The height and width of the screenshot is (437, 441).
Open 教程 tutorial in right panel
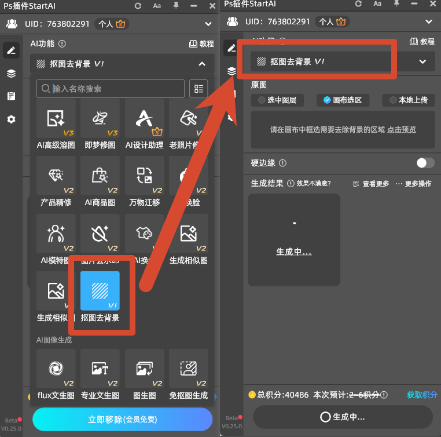point(422,42)
